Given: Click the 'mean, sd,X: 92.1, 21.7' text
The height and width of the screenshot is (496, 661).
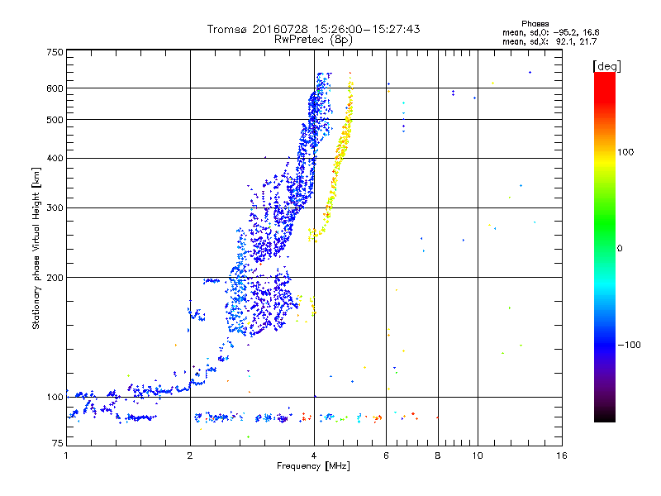Looking at the screenshot, I should [549, 41].
